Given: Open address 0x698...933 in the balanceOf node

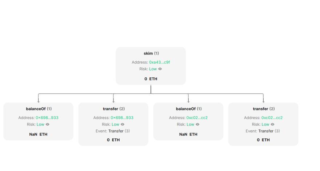Looking at the screenshot, I should click(47, 118).
